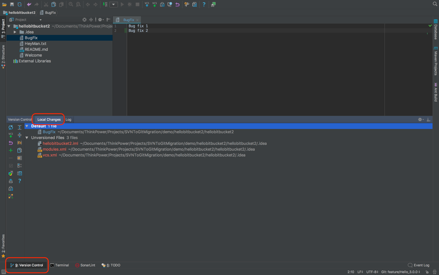Open the Event Log
Image resolution: width=439 pixels, height=275 pixels.
click(418, 266)
